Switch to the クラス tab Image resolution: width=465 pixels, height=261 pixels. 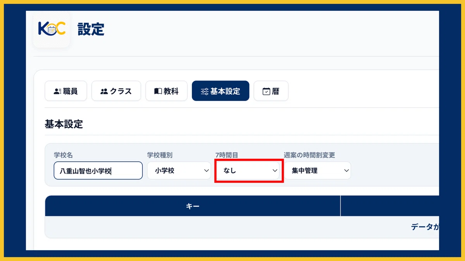pos(116,91)
